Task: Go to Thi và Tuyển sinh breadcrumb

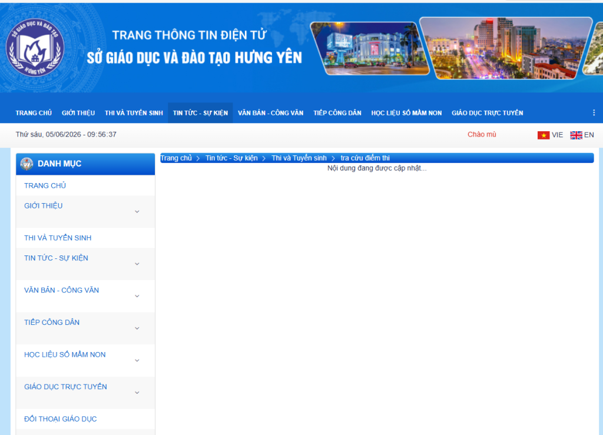Action: 299,158
